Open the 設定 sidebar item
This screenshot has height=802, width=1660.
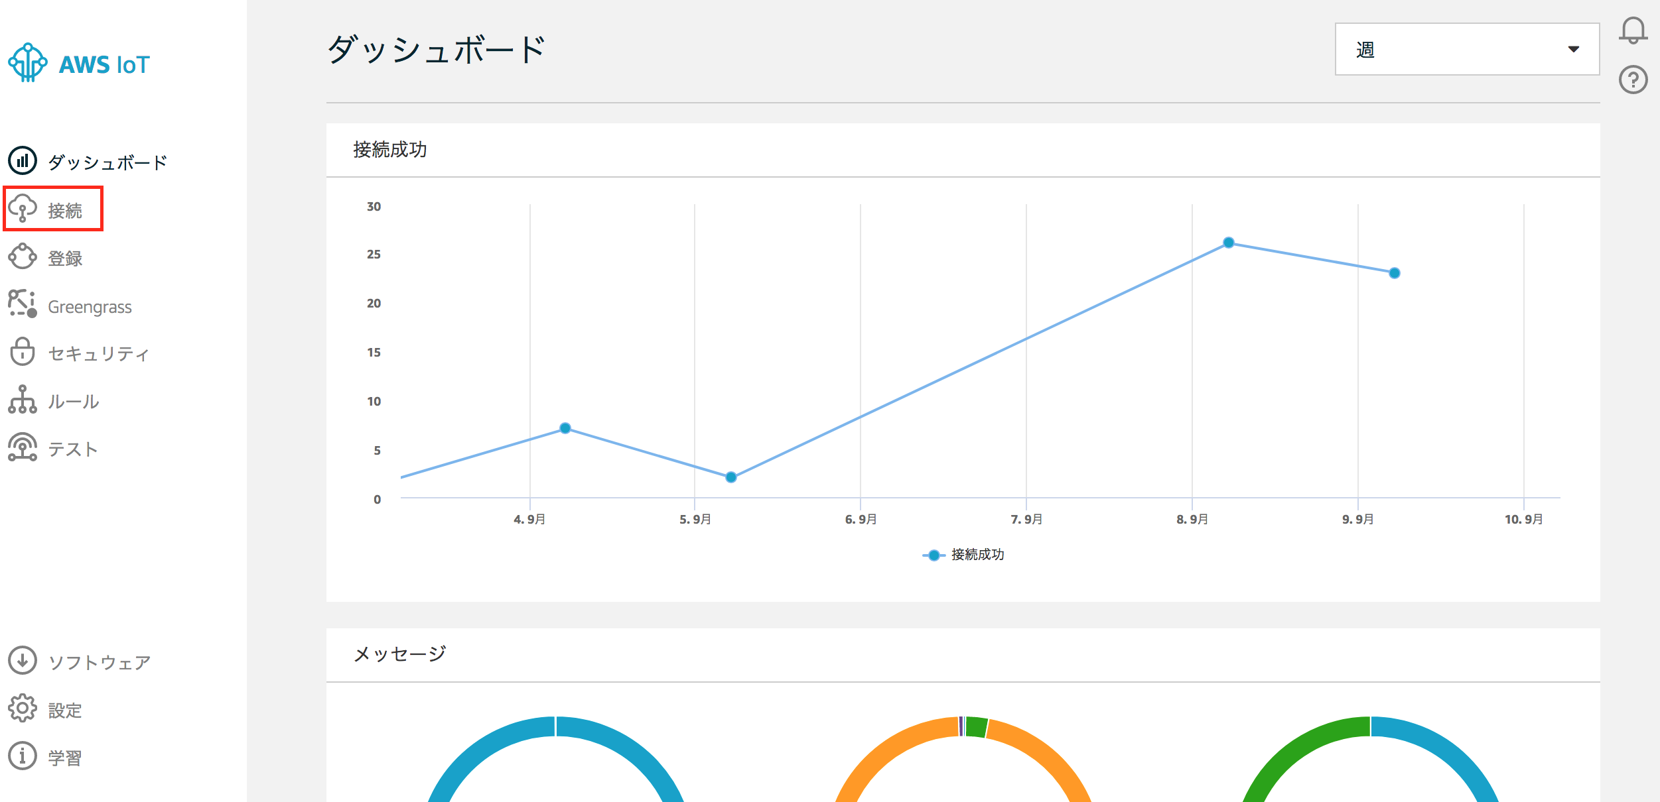tap(65, 711)
